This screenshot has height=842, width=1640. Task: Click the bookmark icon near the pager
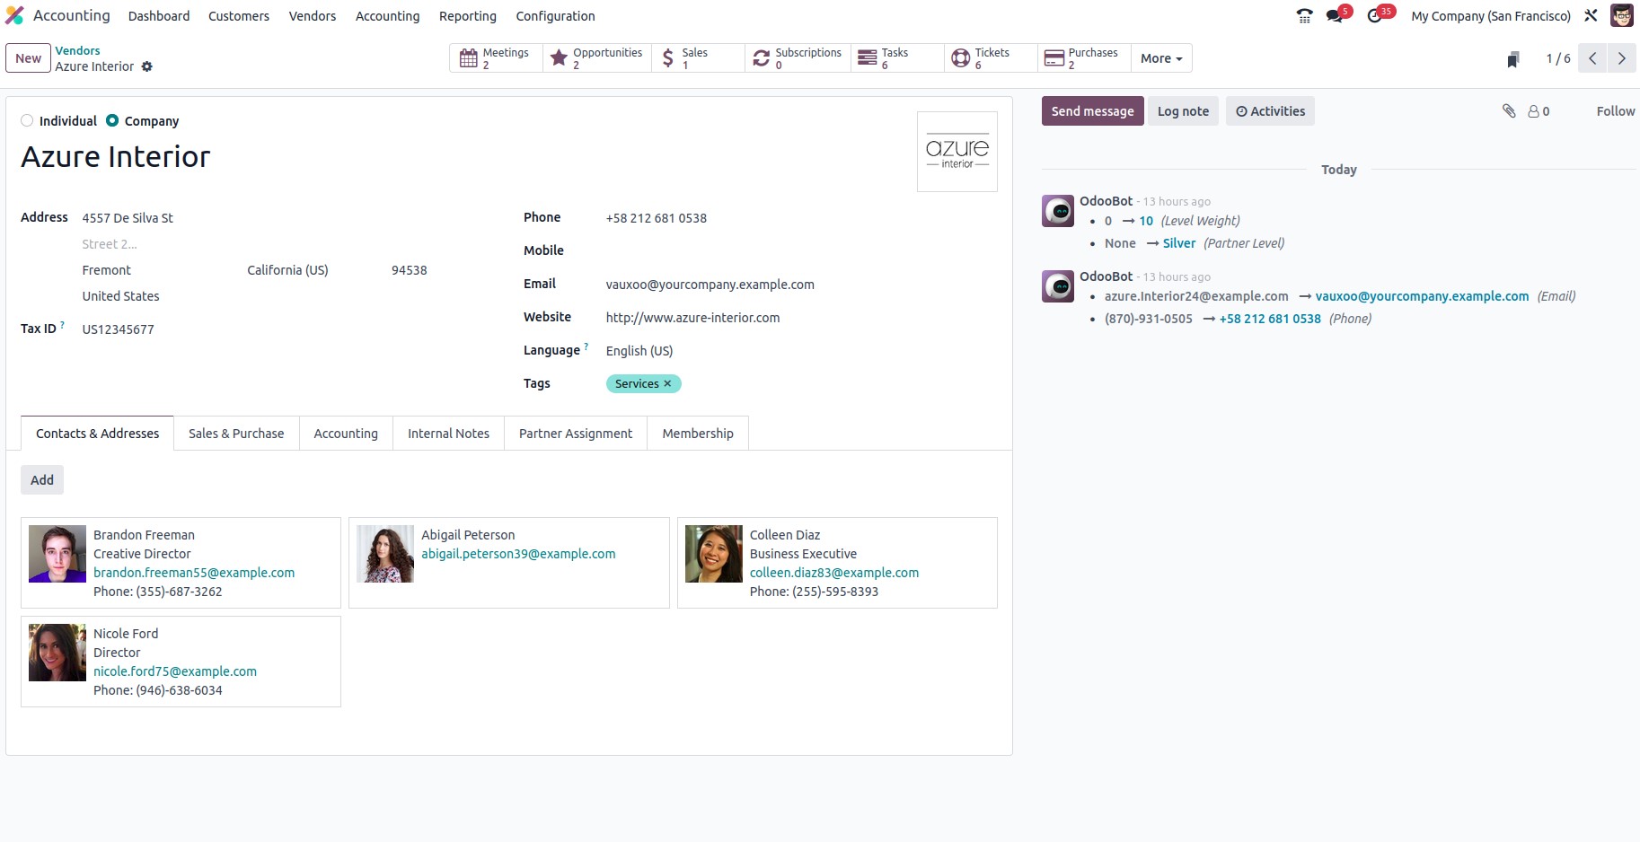coord(1513,59)
